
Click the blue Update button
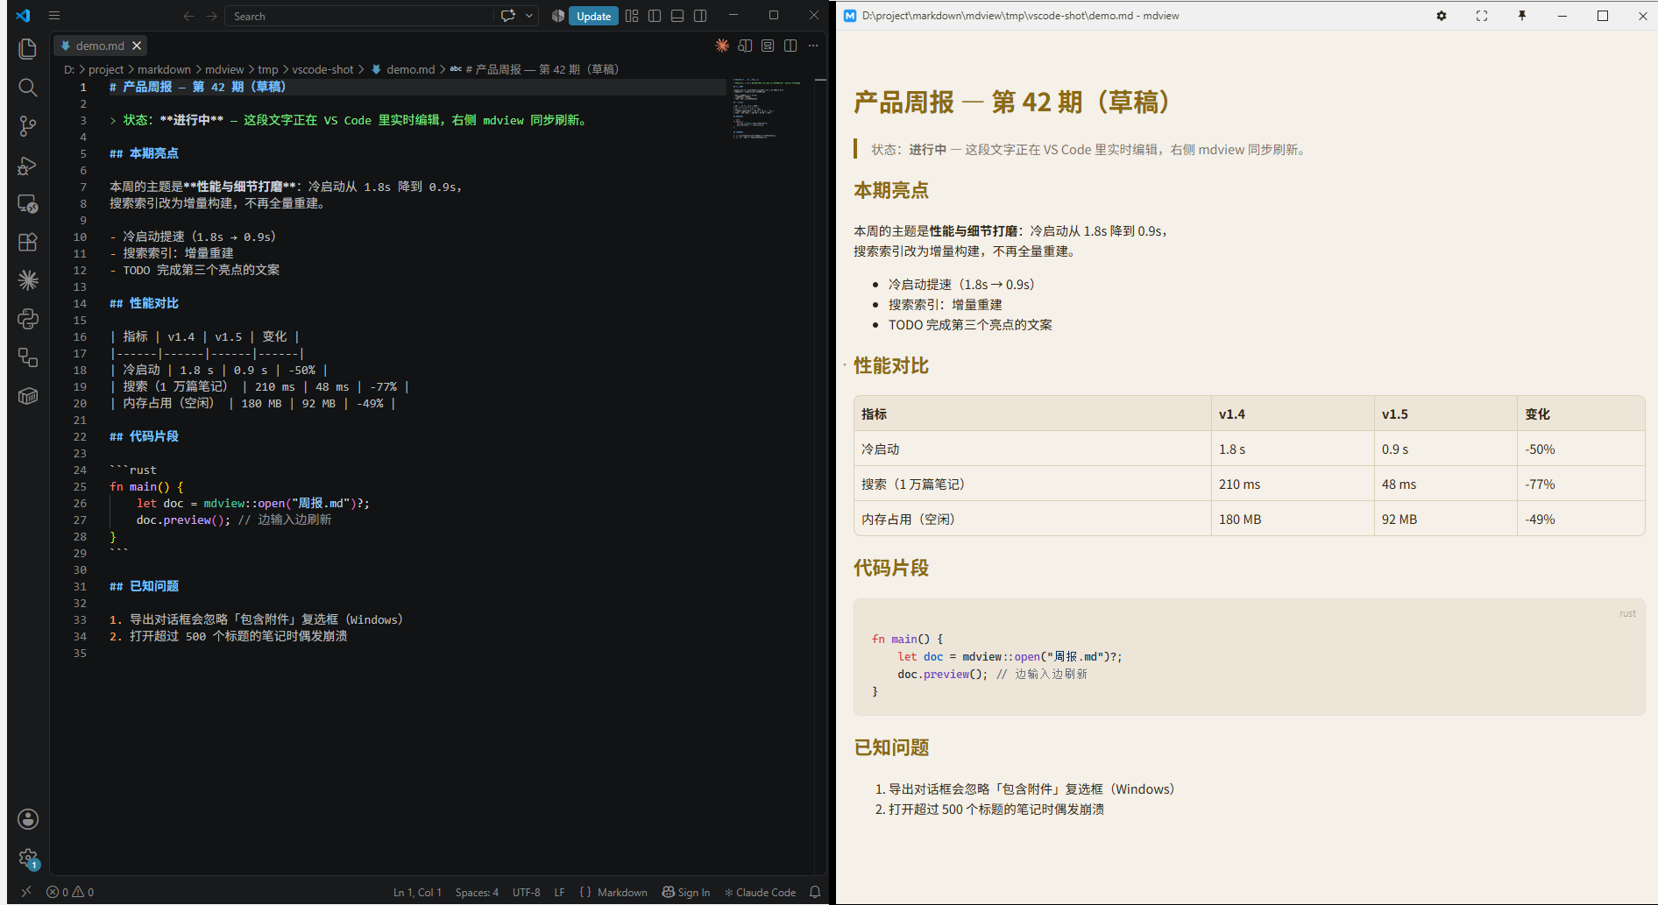593,16
